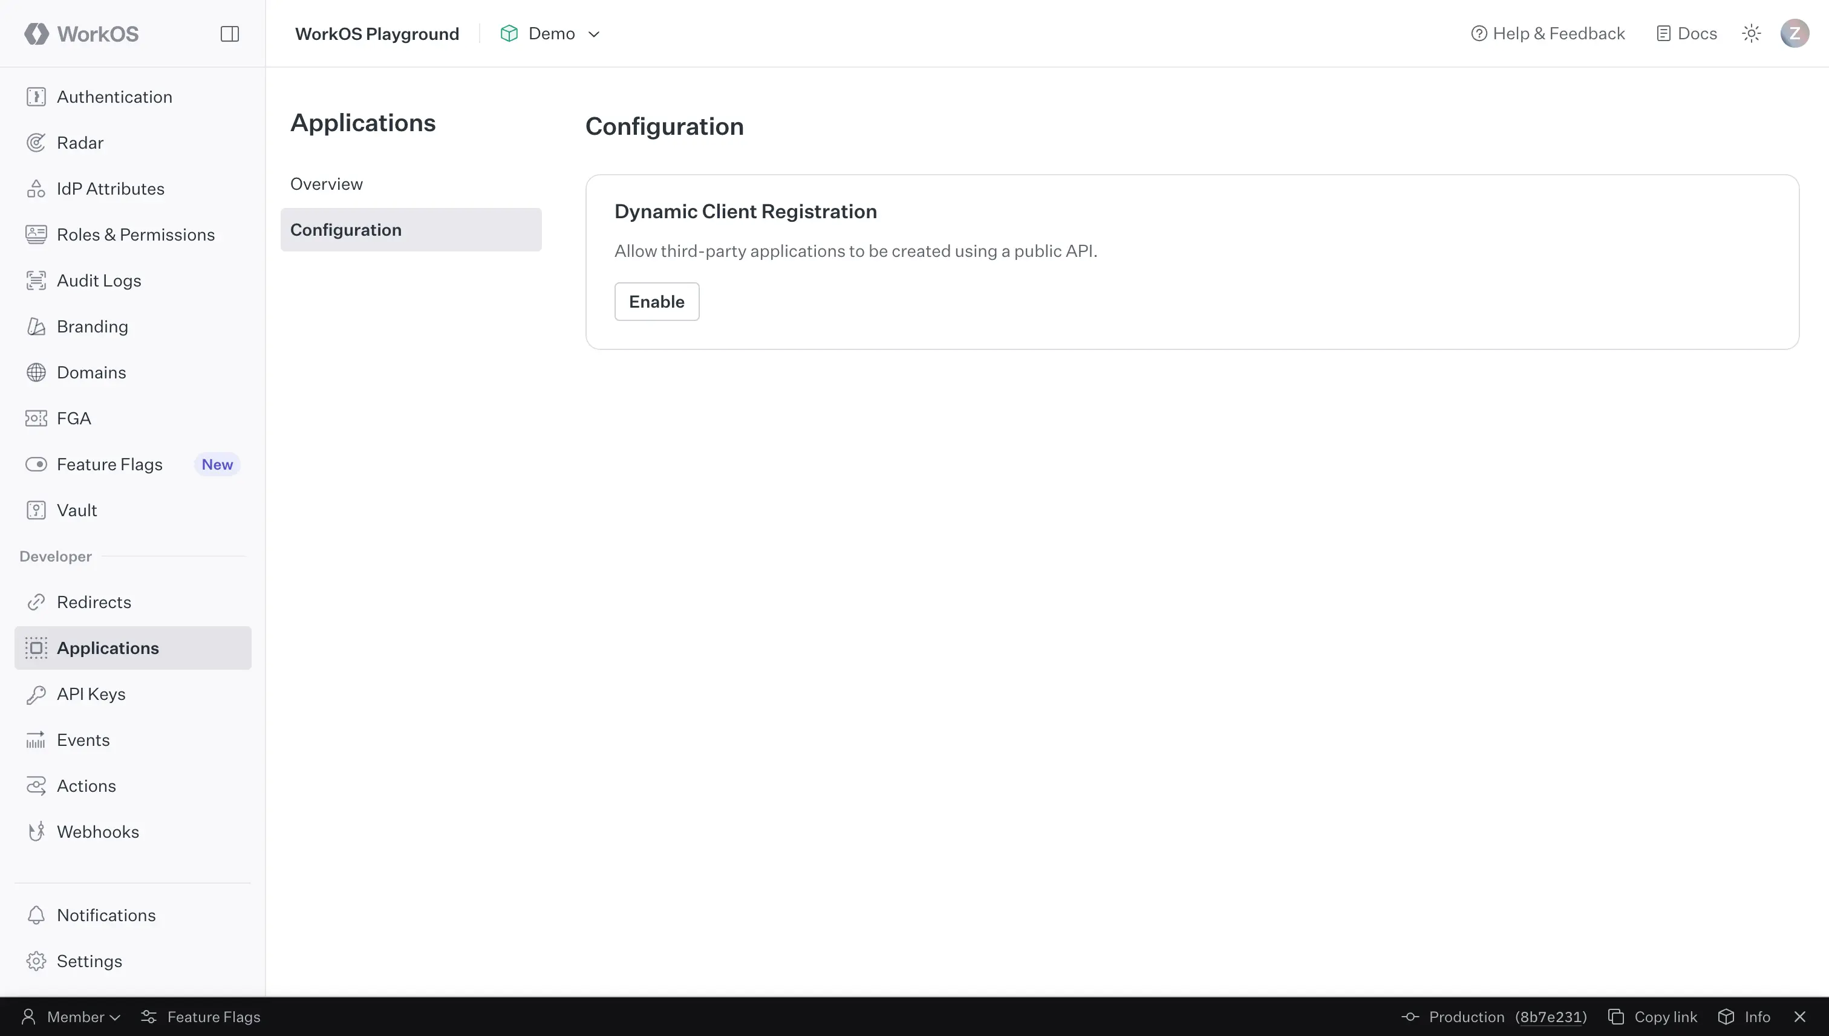The image size is (1829, 1036).
Task: Open the Authentication menu item
Action: pos(132,97)
